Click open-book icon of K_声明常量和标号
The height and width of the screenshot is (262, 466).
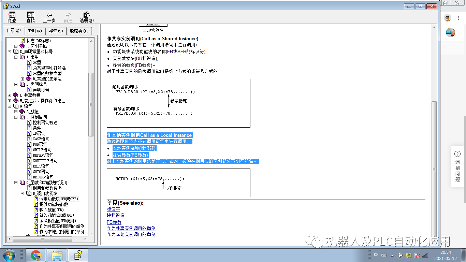point(16,52)
